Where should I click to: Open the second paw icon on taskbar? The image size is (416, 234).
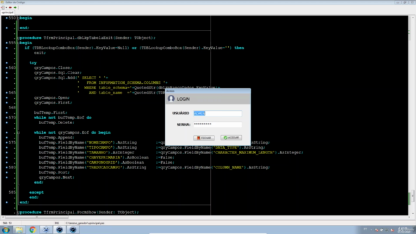[73, 229]
